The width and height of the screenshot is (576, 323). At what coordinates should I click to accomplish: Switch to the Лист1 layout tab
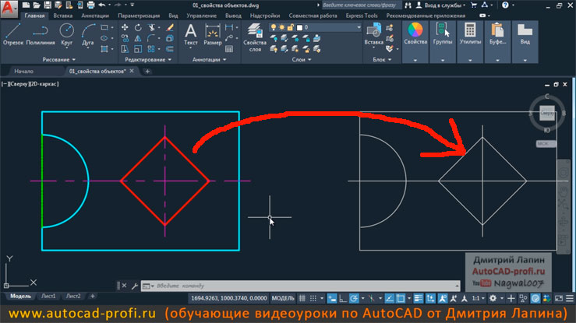tap(48, 297)
